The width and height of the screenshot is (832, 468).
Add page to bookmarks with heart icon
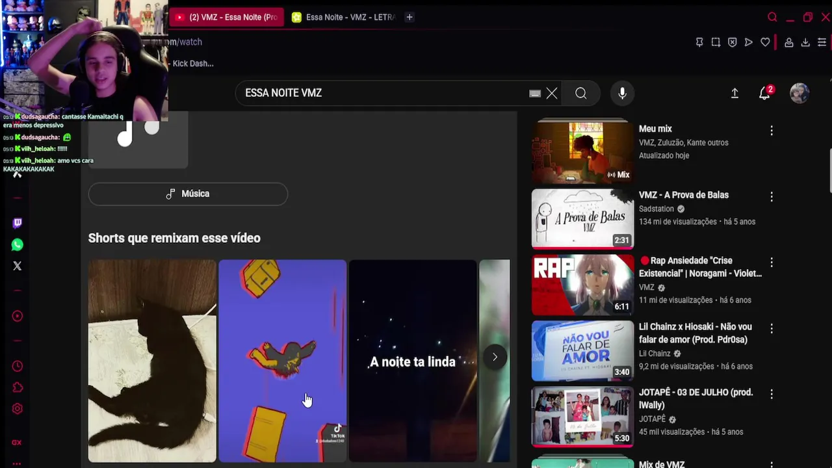[x=766, y=42]
